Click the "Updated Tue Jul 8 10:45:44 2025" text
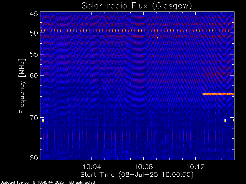246x184 pixels. (x=32, y=182)
